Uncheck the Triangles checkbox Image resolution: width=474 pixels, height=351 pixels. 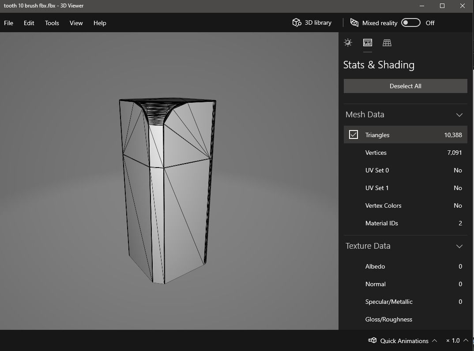pos(354,135)
